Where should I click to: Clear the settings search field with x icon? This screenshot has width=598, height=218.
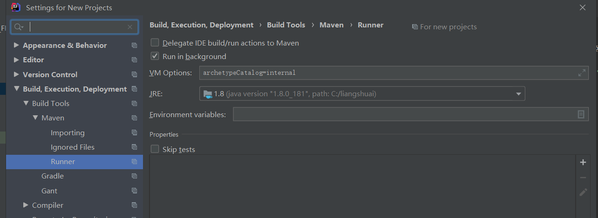pyautogui.click(x=130, y=27)
